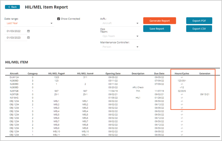Export the report as CSV
The width and height of the screenshot is (222, 141).
pyautogui.click(x=199, y=29)
